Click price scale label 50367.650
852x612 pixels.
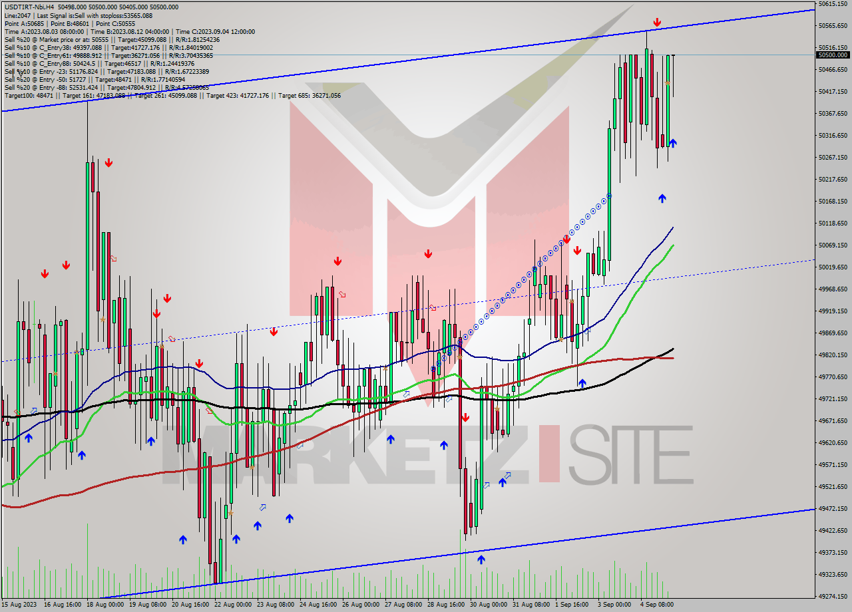(x=833, y=113)
